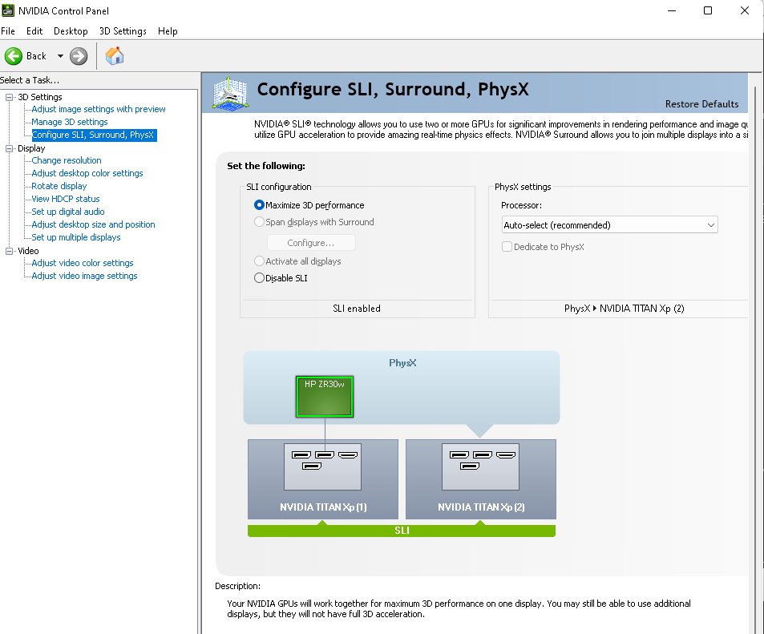764x634 pixels.
Task: Open Adjust video color settings
Action: point(83,263)
